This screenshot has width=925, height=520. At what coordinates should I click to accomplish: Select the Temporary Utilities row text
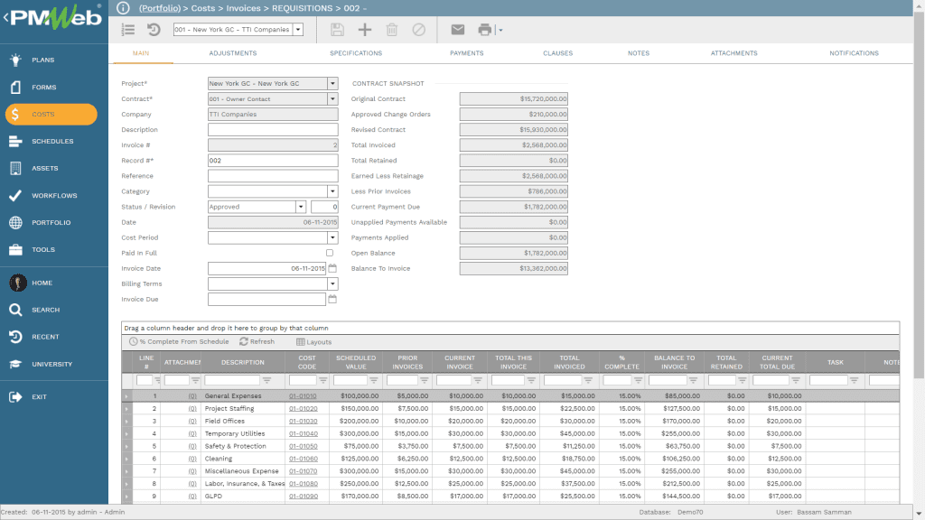[x=234, y=434]
